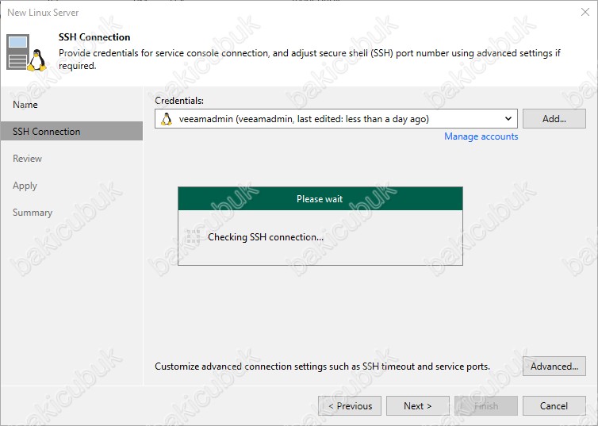598x426 pixels.
Task: Open the Manage accounts link
Action: pos(481,136)
